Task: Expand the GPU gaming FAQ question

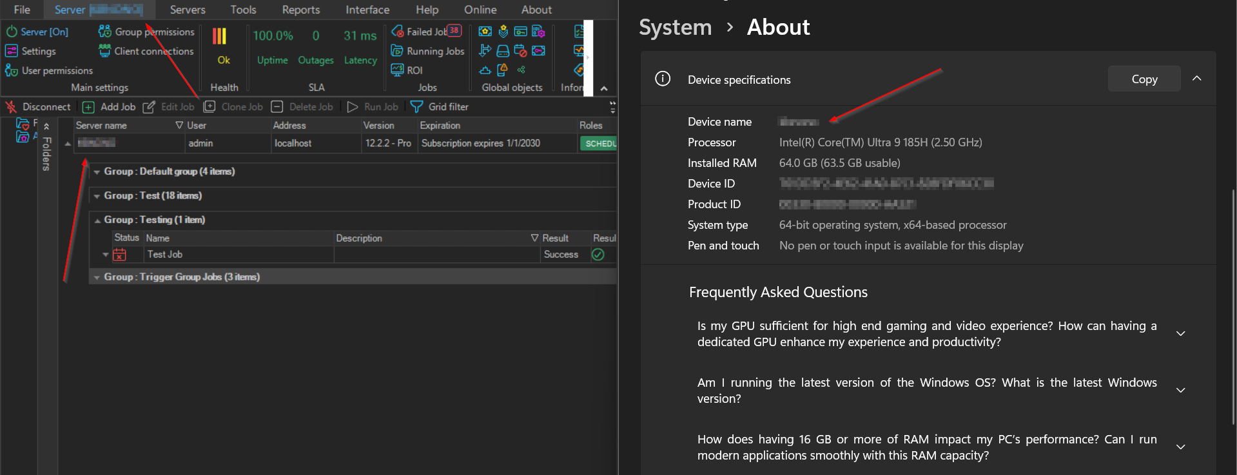Action: 1180,334
